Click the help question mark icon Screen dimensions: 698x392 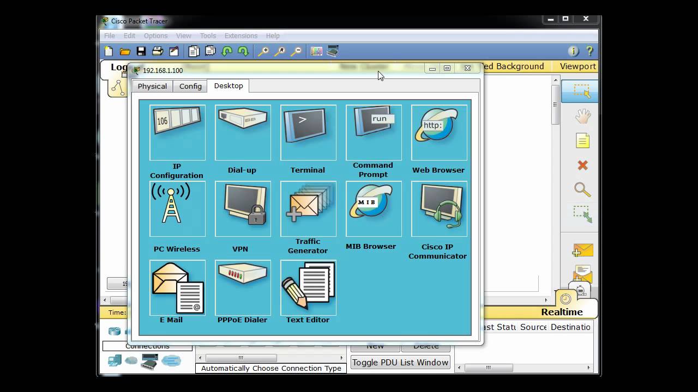(x=589, y=51)
